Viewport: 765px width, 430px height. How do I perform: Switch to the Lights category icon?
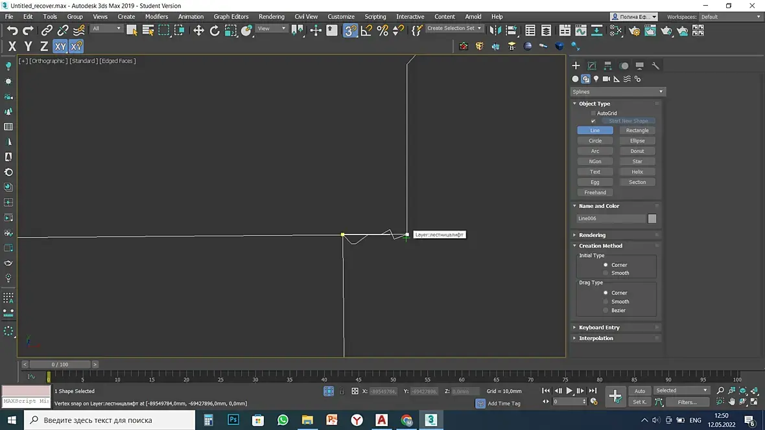pyautogui.click(x=596, y=79)
